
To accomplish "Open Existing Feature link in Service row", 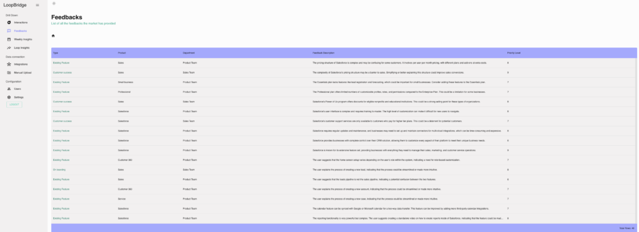I will click(61, 199).
